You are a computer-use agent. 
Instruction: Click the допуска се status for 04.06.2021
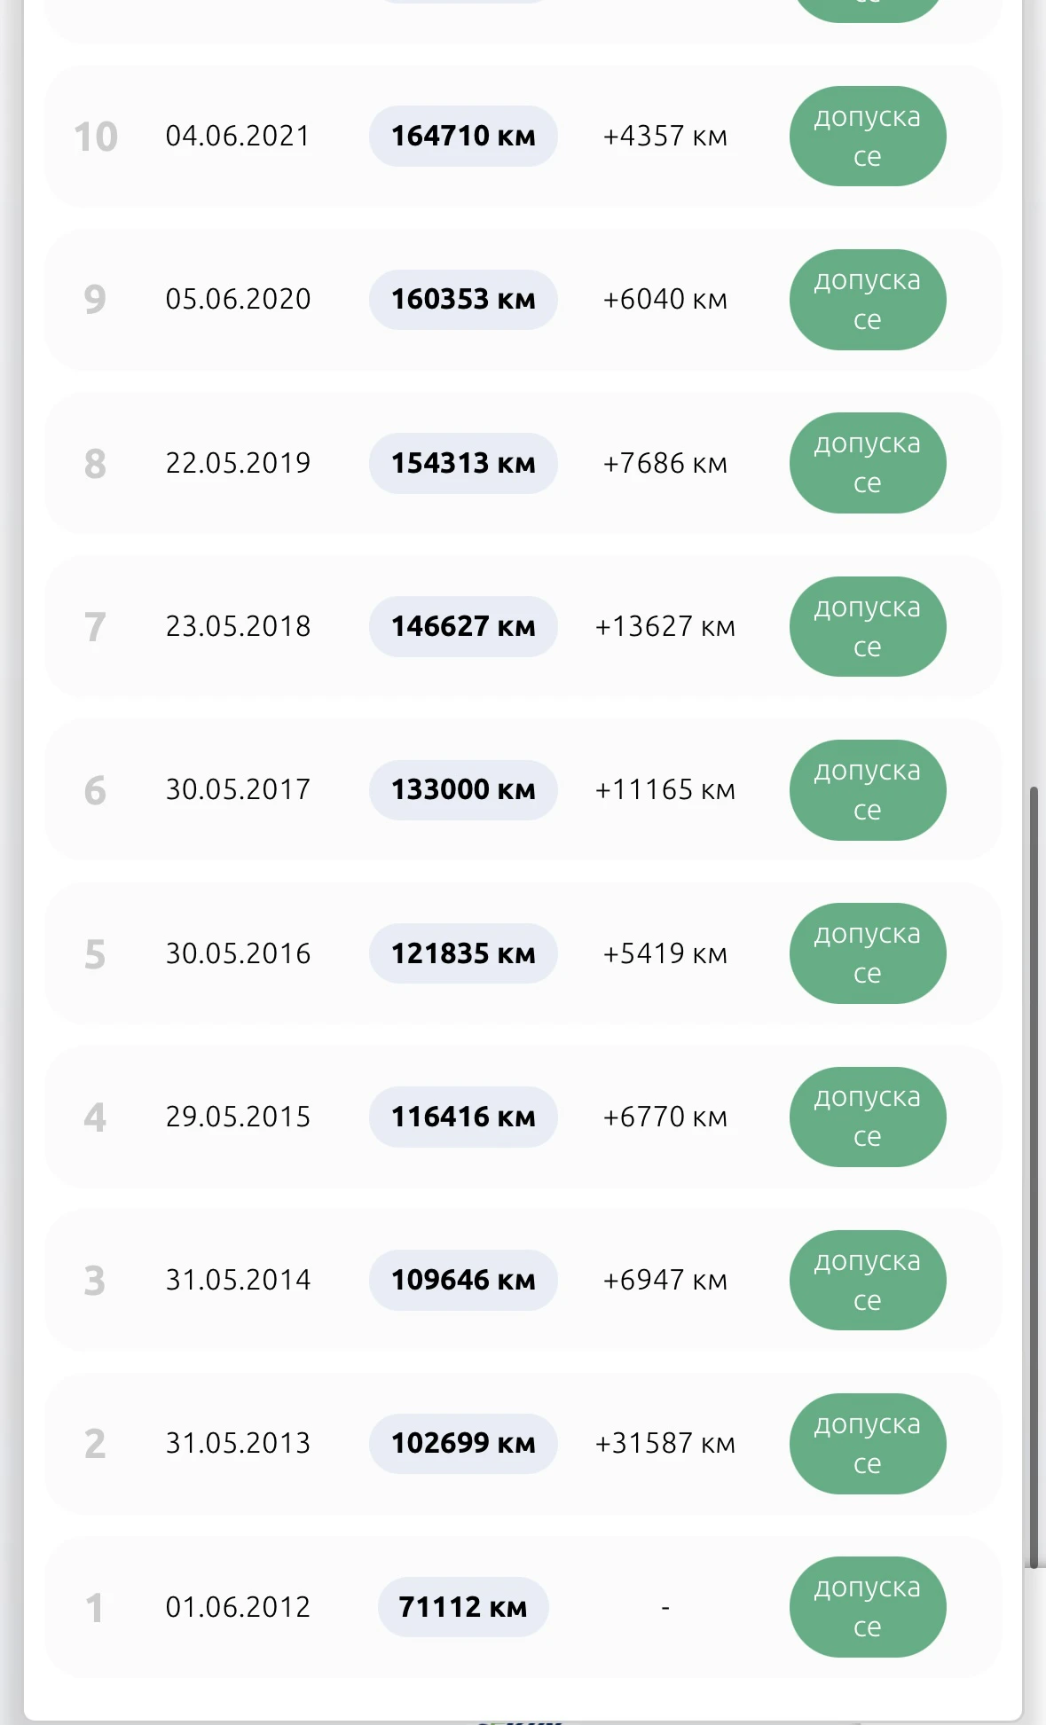[868, 137]
